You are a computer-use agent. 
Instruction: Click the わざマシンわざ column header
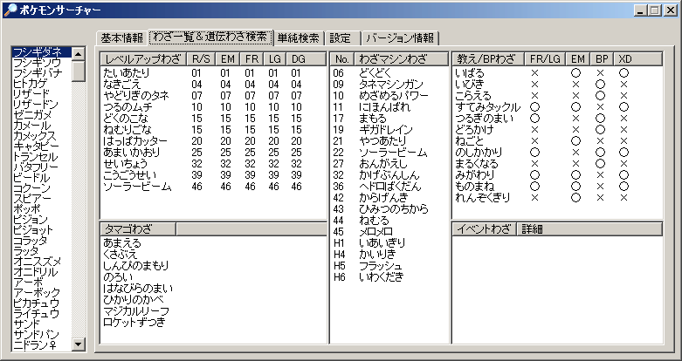[x=401, y=59]
